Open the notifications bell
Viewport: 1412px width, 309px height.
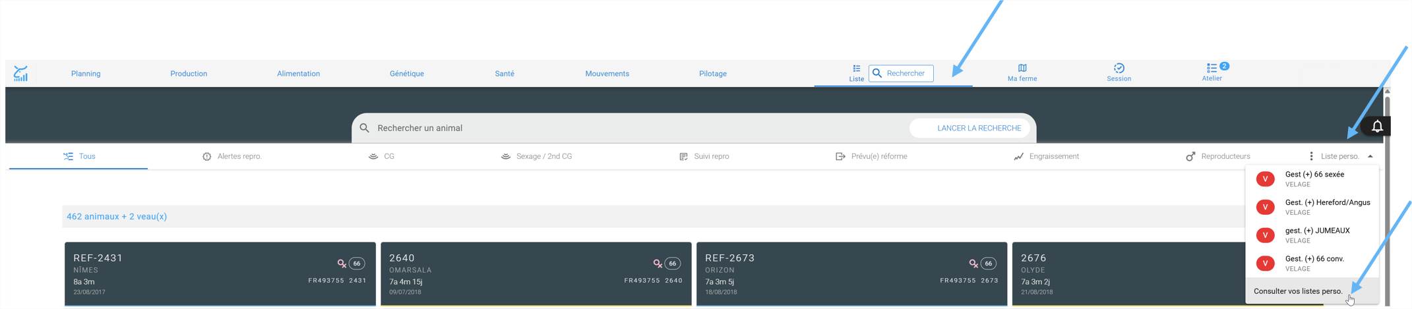point(1377,126)
